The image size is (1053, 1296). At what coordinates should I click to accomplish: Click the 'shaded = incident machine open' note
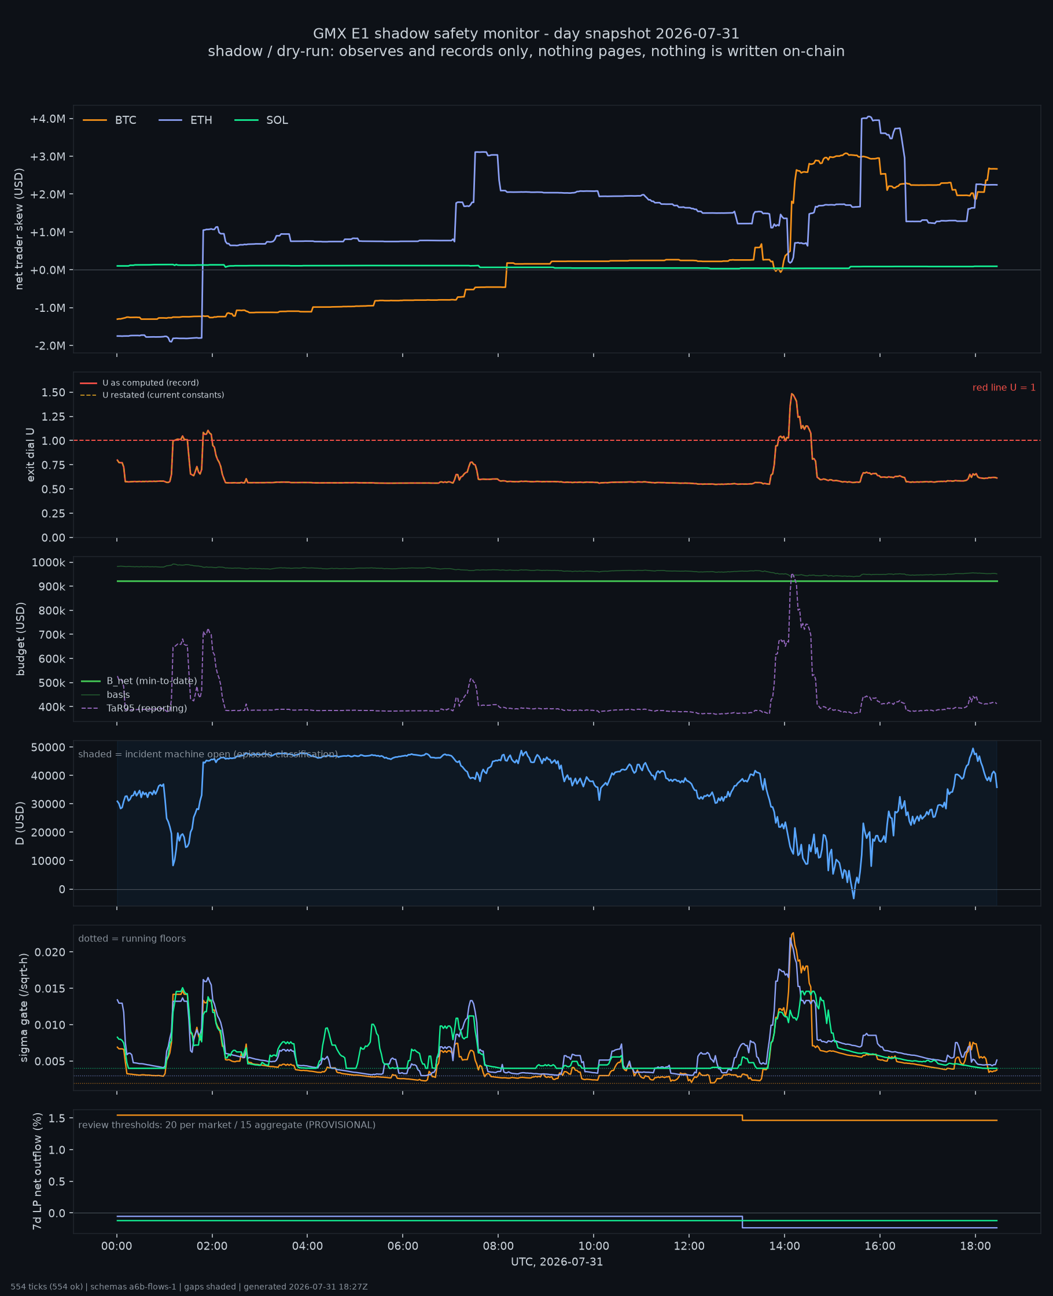(208, 754)
